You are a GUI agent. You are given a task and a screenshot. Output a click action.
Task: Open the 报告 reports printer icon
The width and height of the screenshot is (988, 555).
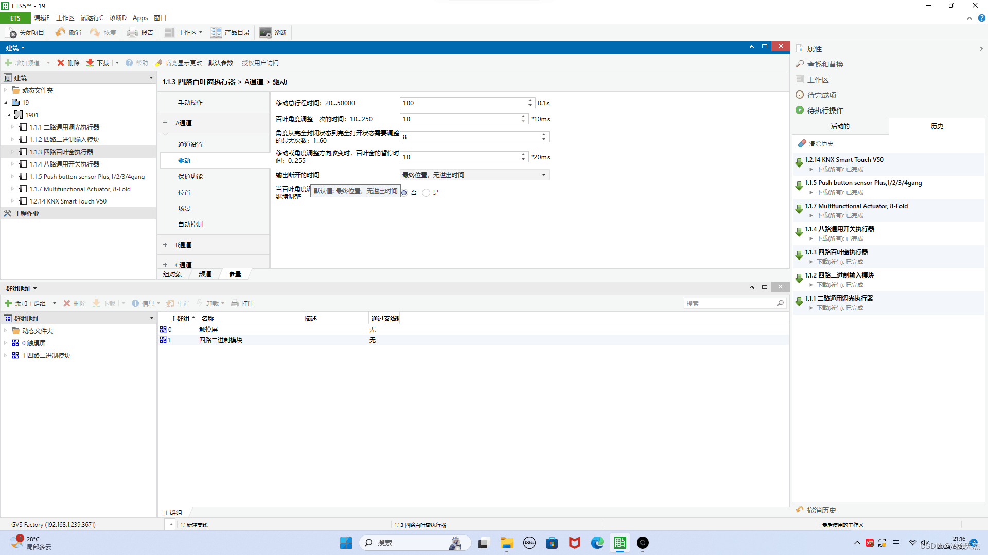[132, 32]
